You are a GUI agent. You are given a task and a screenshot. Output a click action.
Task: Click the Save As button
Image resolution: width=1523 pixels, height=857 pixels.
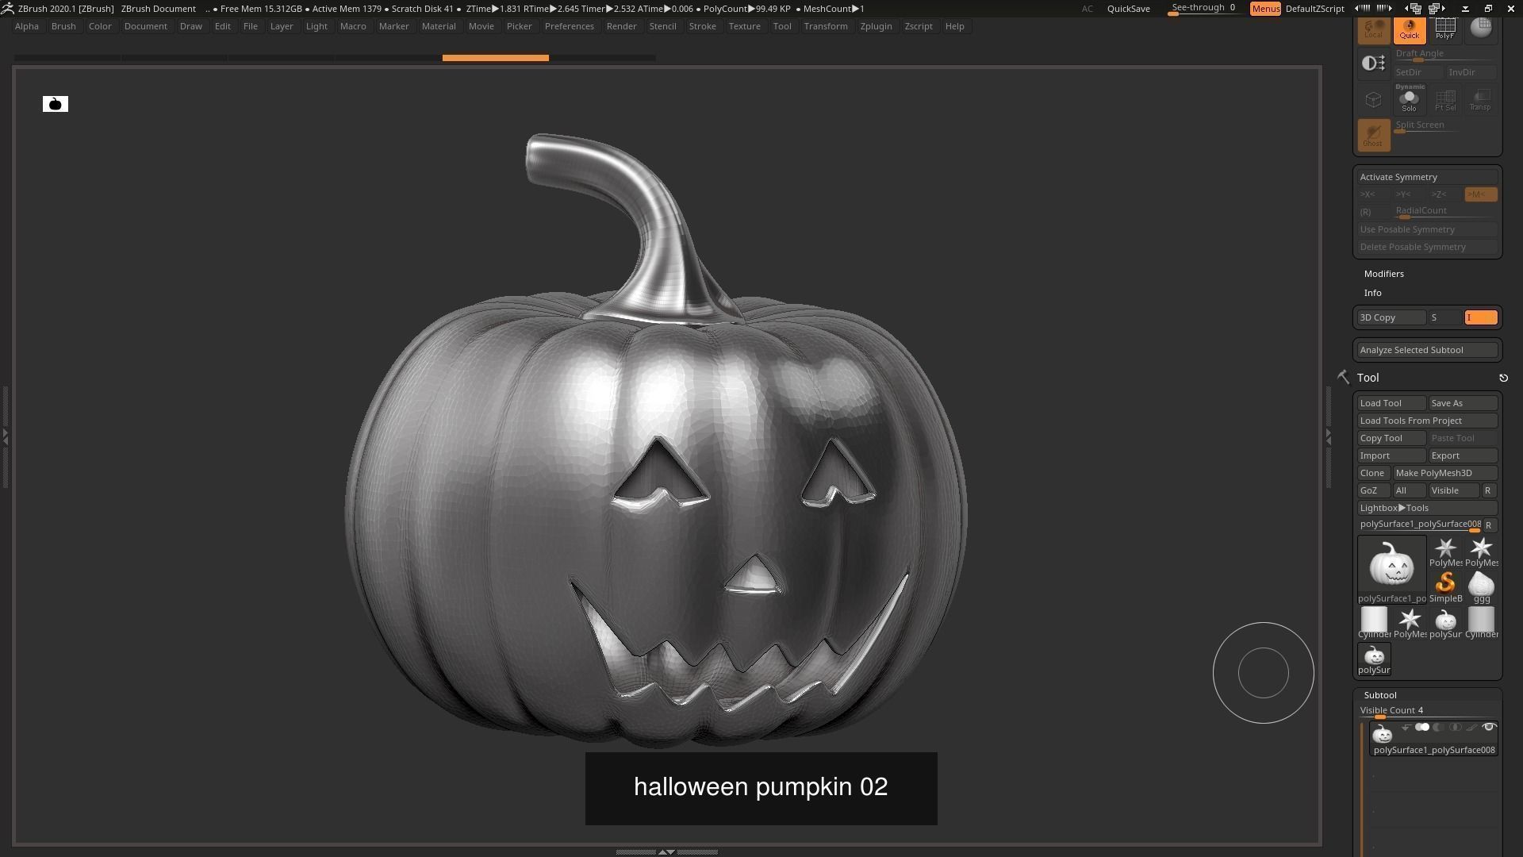[x=1464, y=403]
